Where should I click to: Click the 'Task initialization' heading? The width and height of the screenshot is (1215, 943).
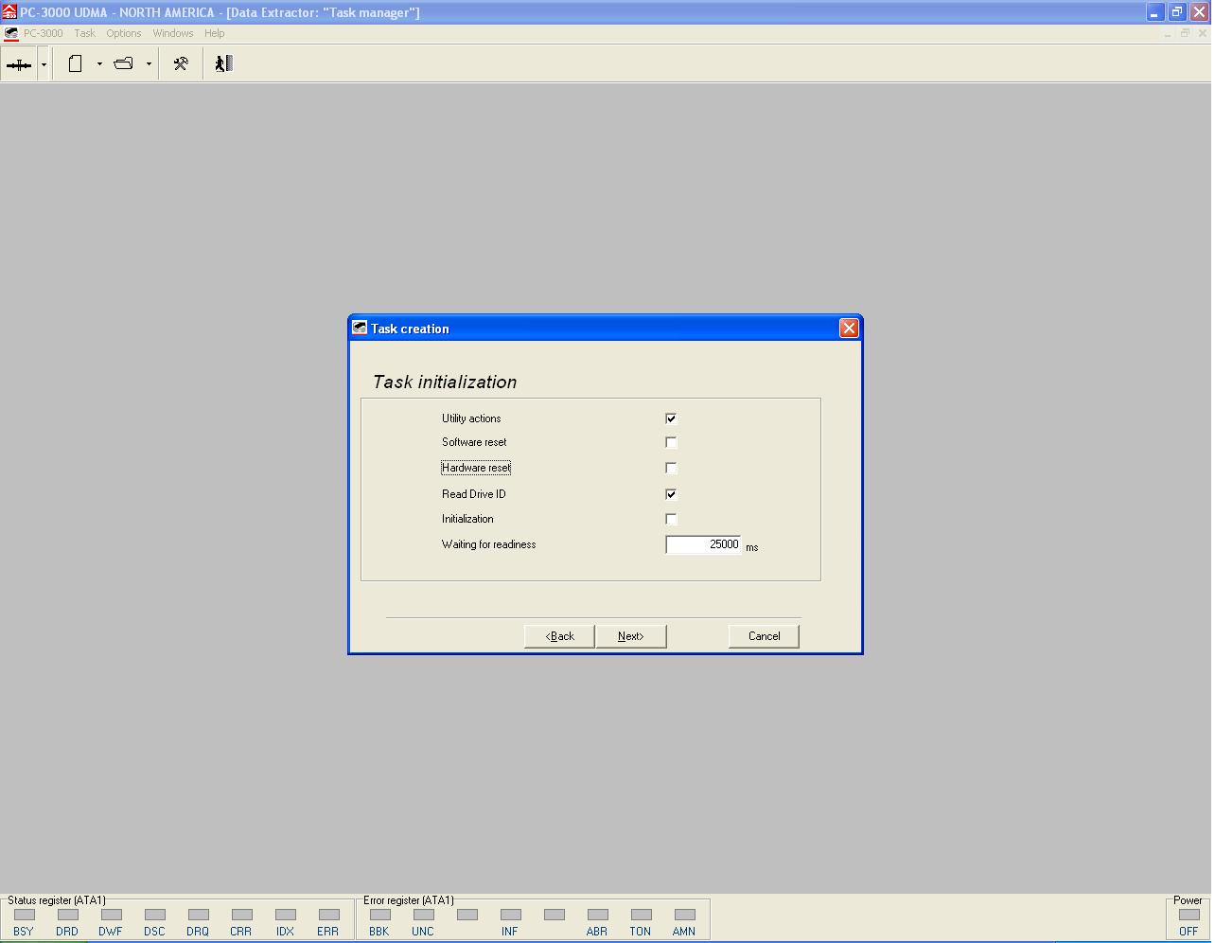coord(445,382)
